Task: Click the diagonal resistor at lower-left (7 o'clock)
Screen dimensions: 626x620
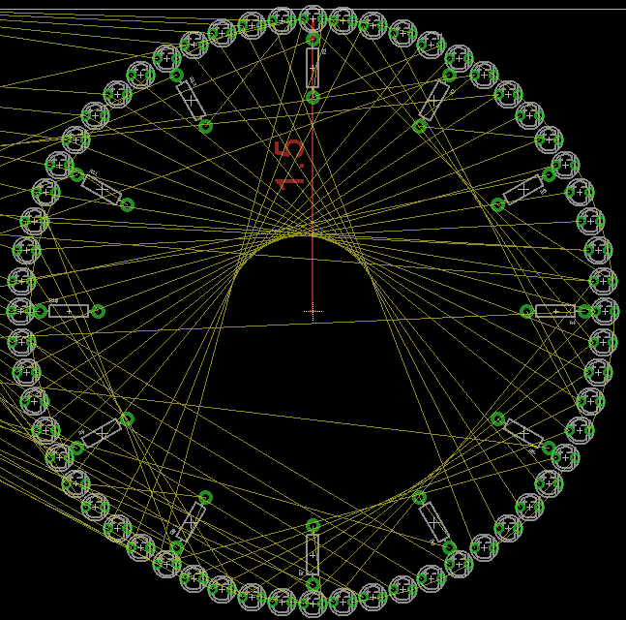Action: pyautogui.click(x=191, y=522)
